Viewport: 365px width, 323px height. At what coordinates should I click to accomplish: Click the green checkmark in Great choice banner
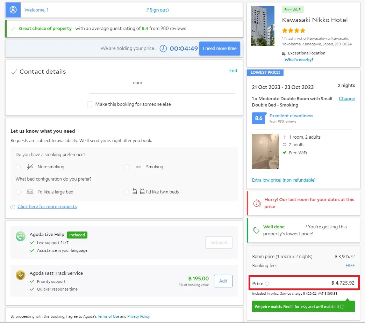click(13, 29)
